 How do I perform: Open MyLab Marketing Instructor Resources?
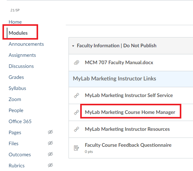click(x=127, y=129)
